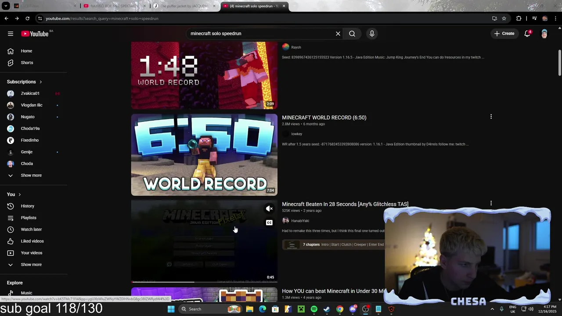Open Windows Start menu
This screenshot has height=316, width=562.
(171, 309)
